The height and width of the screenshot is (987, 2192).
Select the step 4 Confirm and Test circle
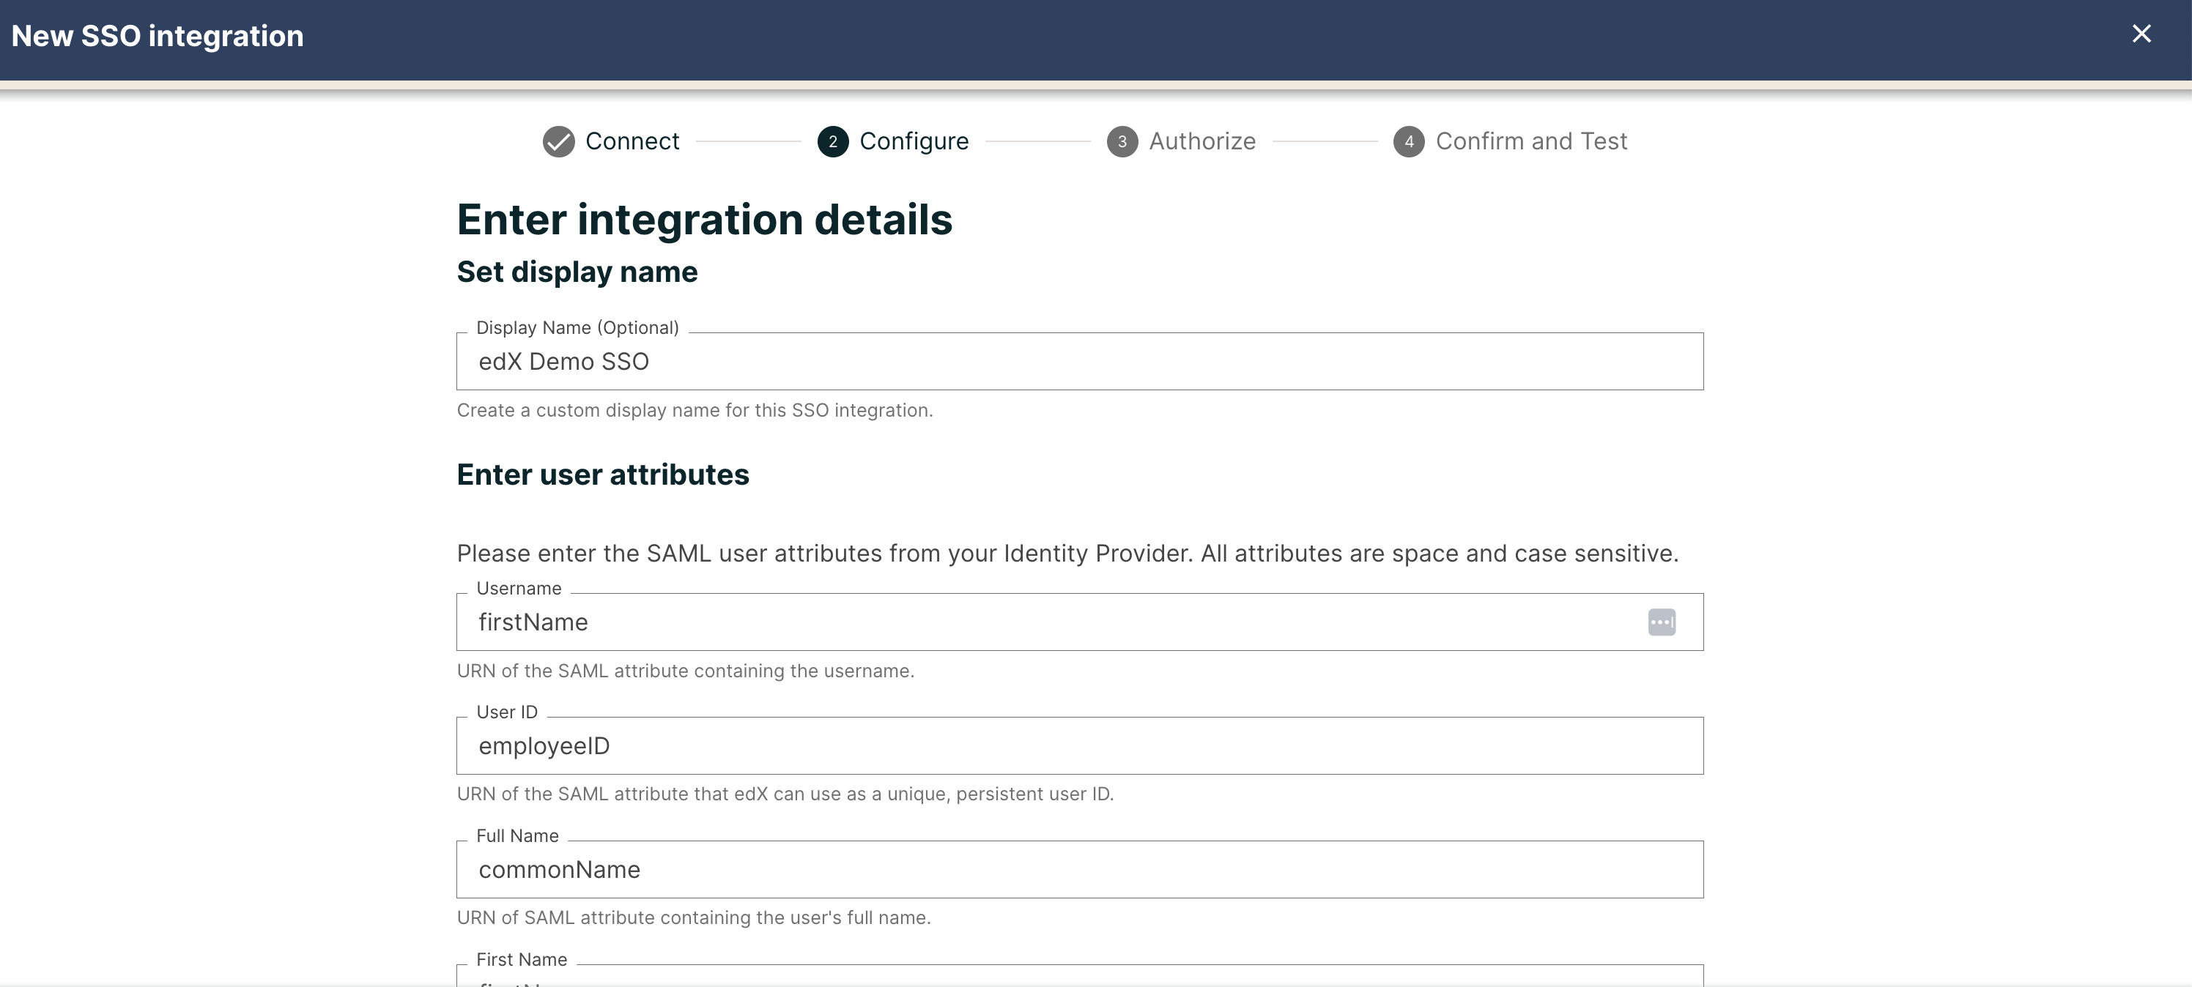pos(1409,141)
